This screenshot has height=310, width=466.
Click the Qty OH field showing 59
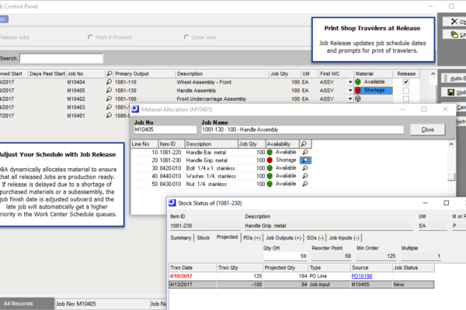(286, 256)
